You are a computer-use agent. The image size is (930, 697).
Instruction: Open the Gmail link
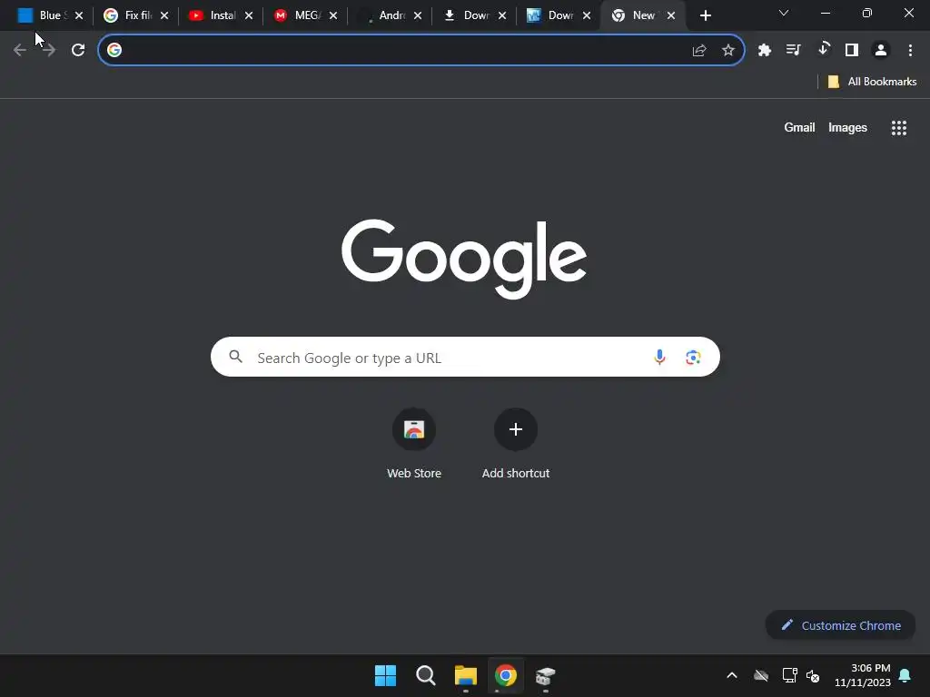(x=799, y=127)
